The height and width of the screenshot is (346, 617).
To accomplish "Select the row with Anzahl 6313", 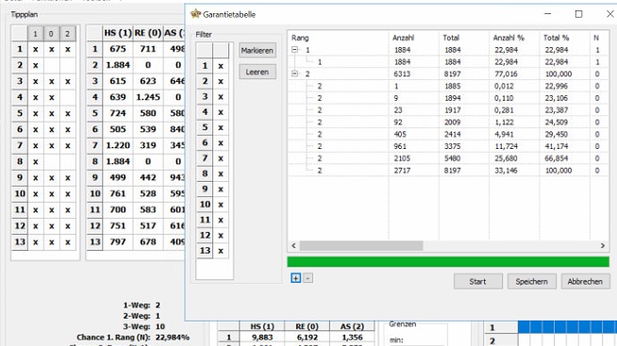I will (448, 74).
